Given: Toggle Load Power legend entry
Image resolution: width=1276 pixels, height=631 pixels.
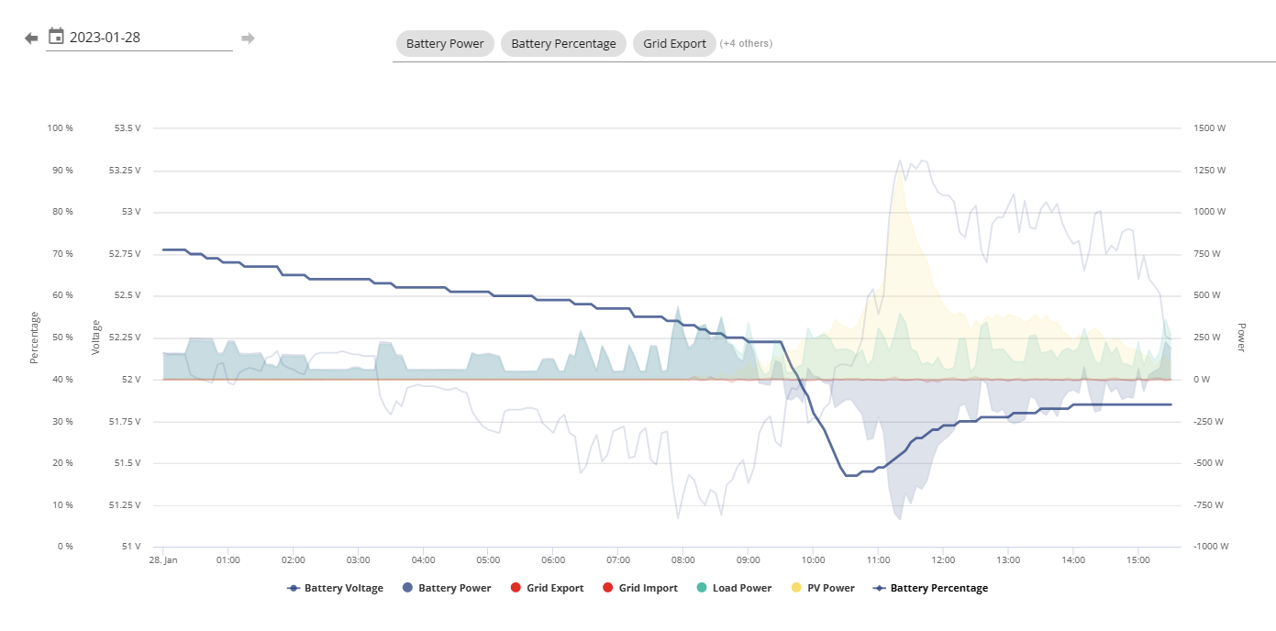Looking at the screenshot, I should 734,588.
